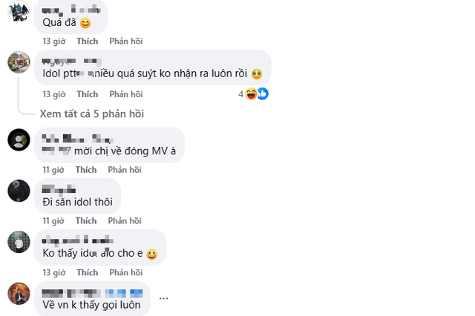
Task: Click Phản hồi under "Ko thấy idol" comment
Action: (125, 273)
